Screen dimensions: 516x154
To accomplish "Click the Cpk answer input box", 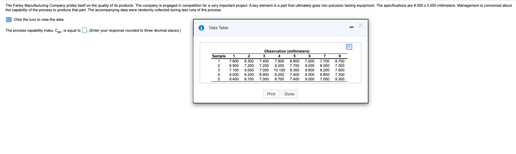I will coord(84,30).
